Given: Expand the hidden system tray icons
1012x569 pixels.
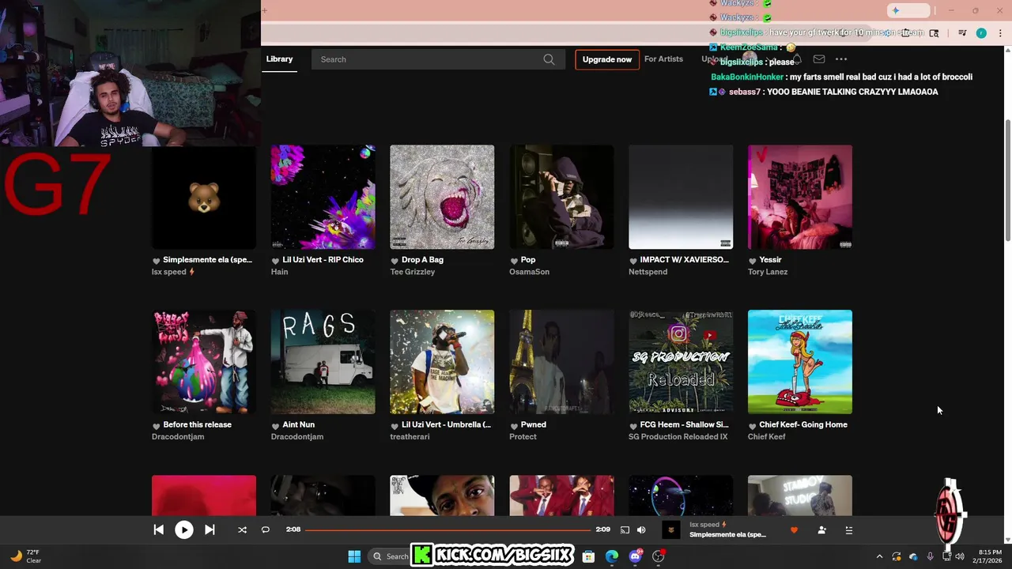Looking at the screenshot, I should point(879,556).
